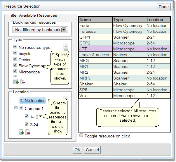Image resolution: width=176 pixels, height=162 pixels.
Task: Collapse the Campus 1 tree node
Action: [16, 108]
